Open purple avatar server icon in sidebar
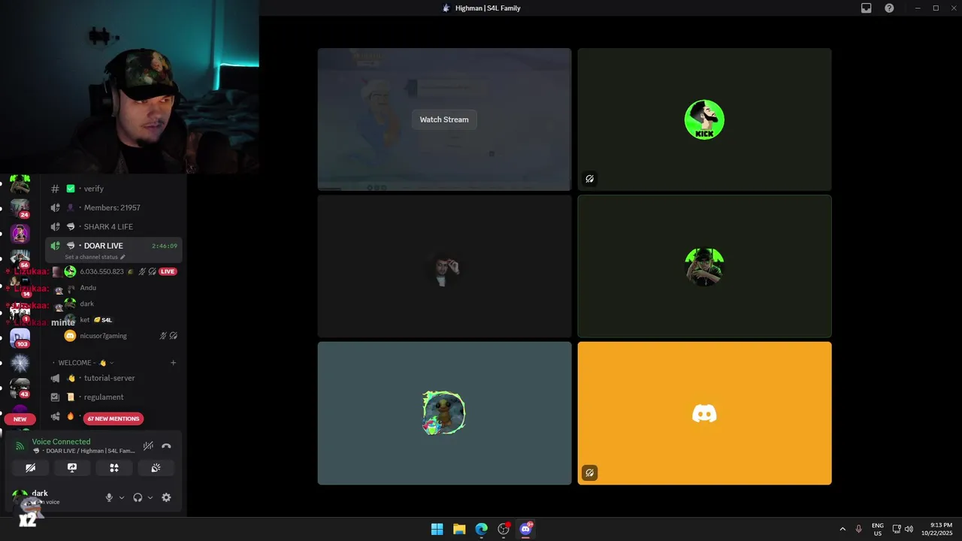Image resolution: width=962 pixels, height=541 pixels. (20, 234)
